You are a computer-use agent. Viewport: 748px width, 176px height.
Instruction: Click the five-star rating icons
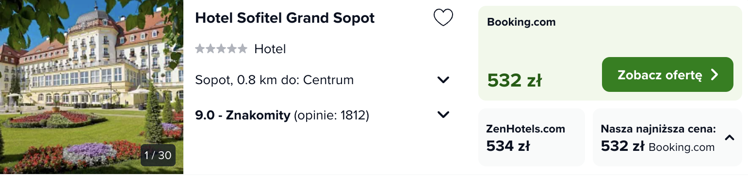point(221,49)
